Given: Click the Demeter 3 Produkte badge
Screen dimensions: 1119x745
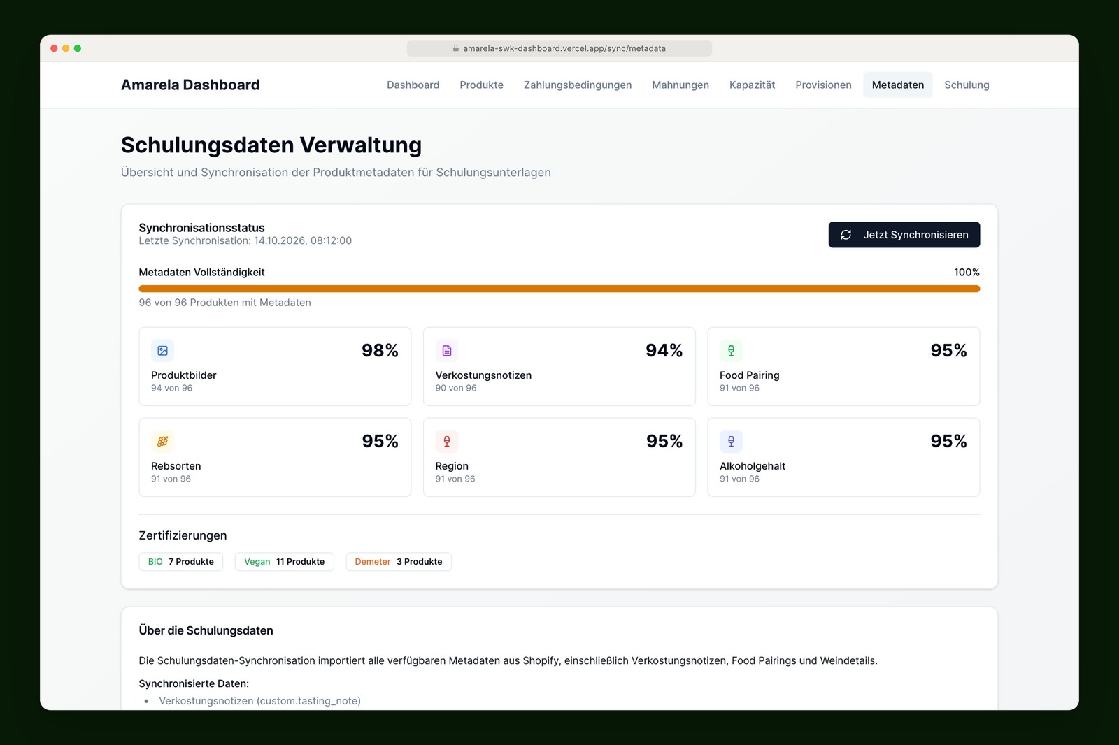Looking at the screenshot, I should pos(399,562).
